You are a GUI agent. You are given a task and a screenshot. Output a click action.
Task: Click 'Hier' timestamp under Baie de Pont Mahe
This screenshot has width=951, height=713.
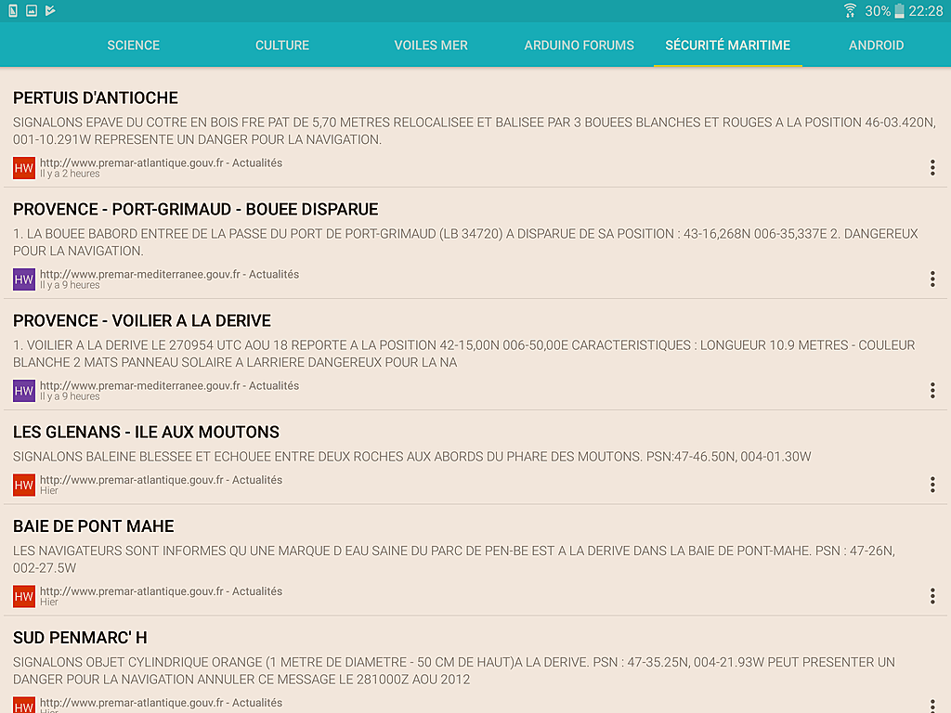pos(49,603)
